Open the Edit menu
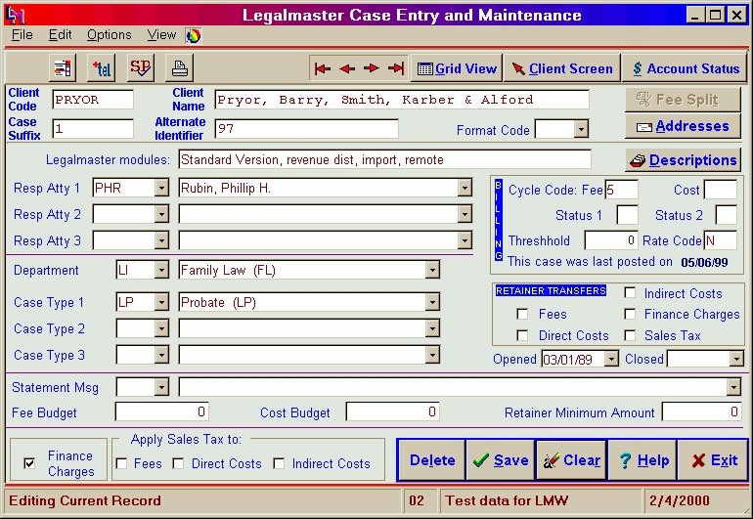 [x=60, y=35]
